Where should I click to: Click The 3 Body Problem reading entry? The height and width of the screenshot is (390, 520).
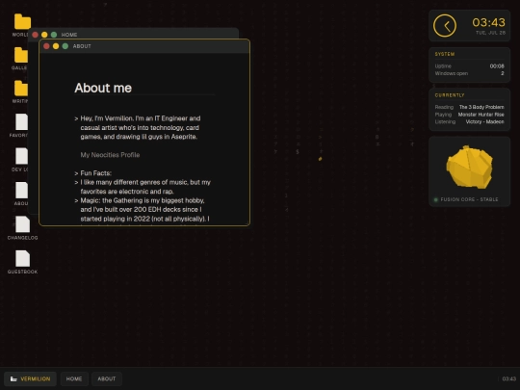pyautogui.click(x=481, y=107)
